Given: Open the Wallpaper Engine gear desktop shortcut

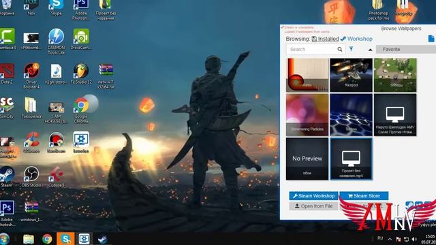Looking at the screenshot, I should pos(81,142).
